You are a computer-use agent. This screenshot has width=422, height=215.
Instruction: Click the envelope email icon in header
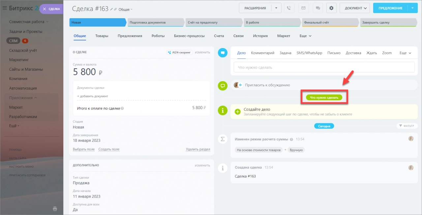[x=303, y=8]
